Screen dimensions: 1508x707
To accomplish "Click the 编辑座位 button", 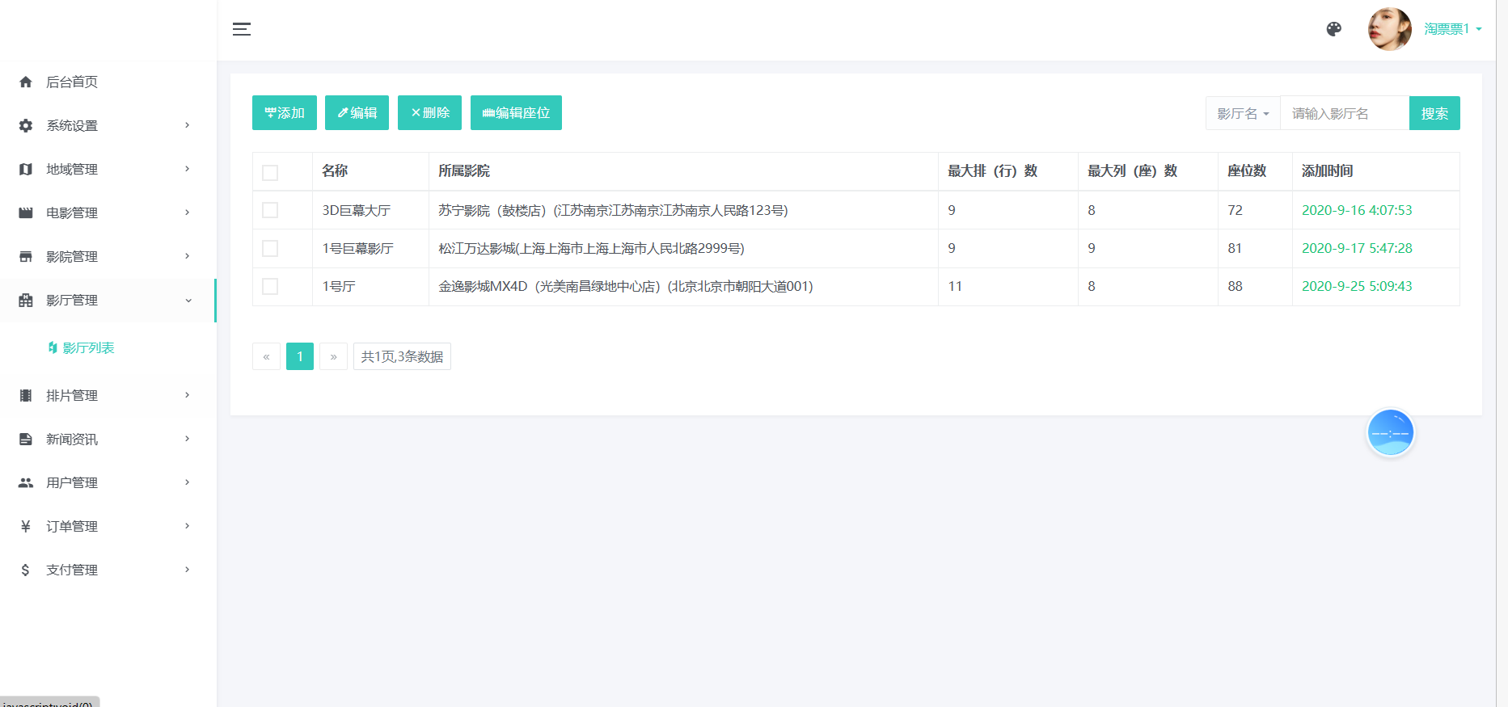I will (x=516, y=113).
